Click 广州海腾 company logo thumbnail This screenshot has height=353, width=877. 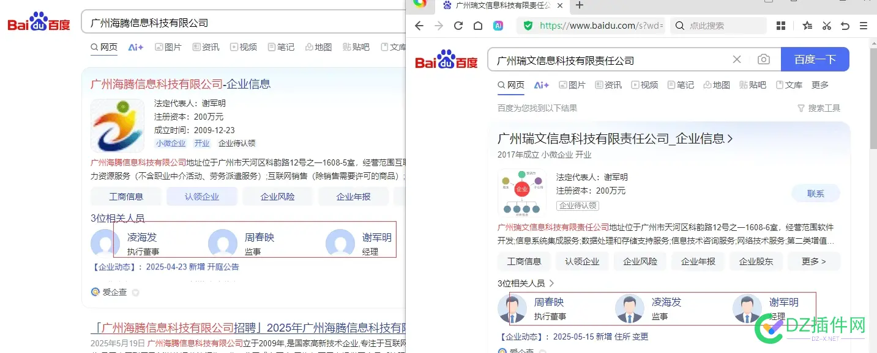(118, 126)
